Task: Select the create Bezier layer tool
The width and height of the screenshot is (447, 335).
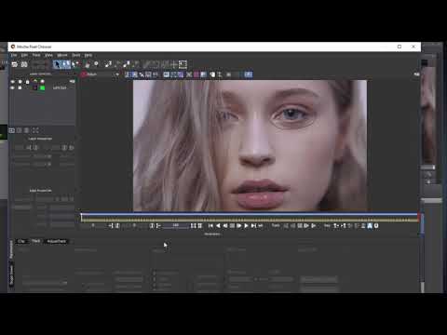Action: (127, 64)
